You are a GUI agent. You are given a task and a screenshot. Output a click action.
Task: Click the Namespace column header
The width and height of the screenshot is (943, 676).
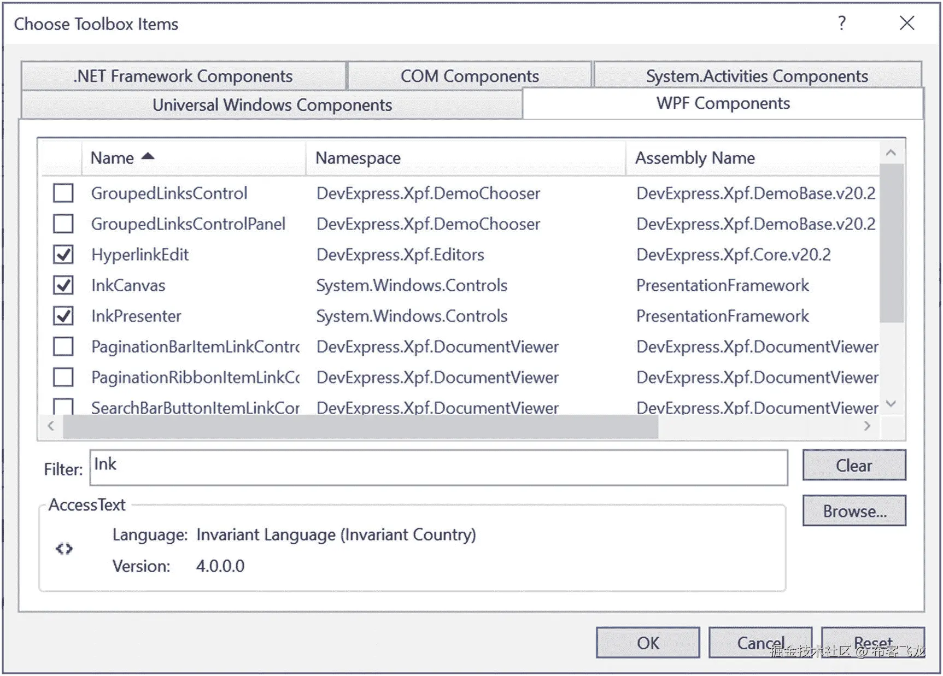point(465,158)
